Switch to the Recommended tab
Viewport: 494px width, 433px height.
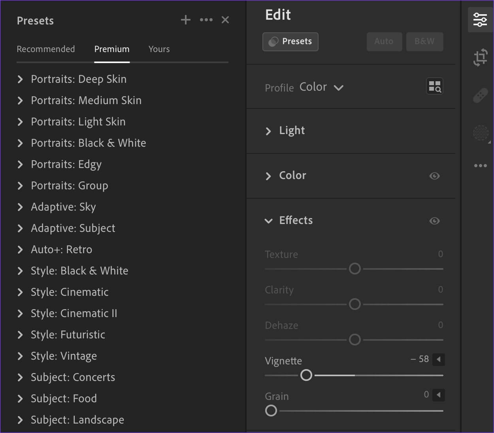coord(46,49)
